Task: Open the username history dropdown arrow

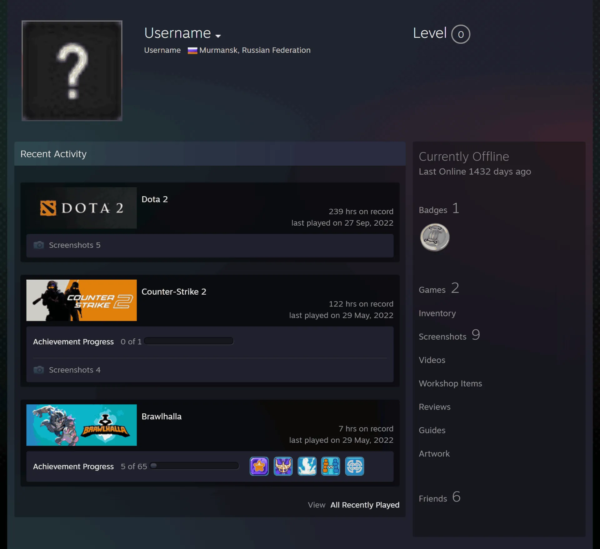Action: pos(218,36)
